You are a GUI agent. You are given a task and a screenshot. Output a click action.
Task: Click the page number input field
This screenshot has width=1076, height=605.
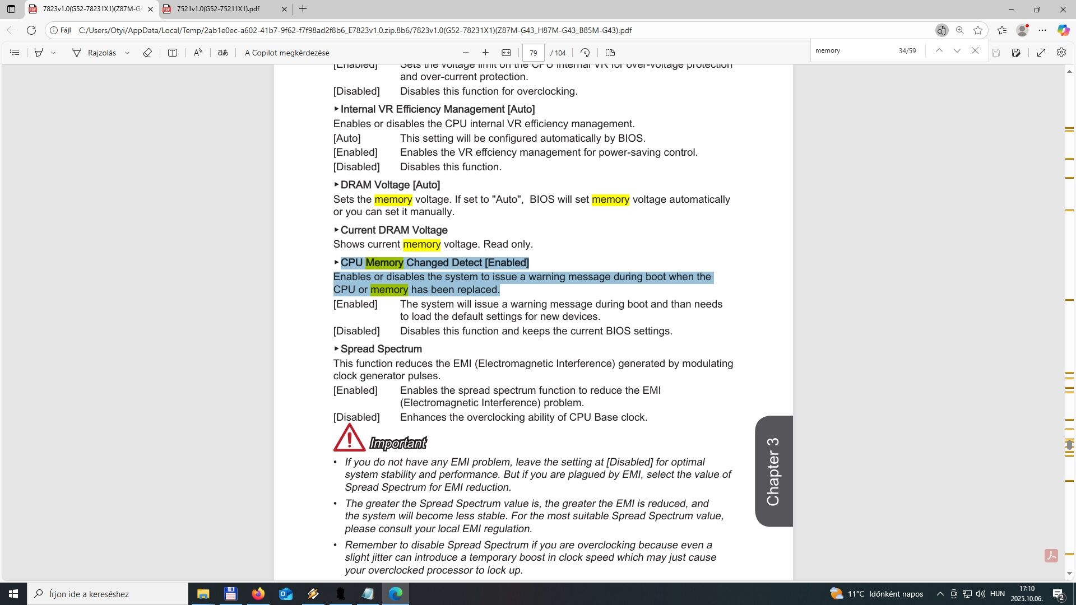[x=533, y=53]
